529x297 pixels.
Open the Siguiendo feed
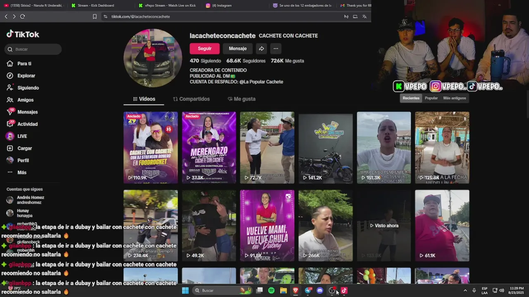click(23, 88)
